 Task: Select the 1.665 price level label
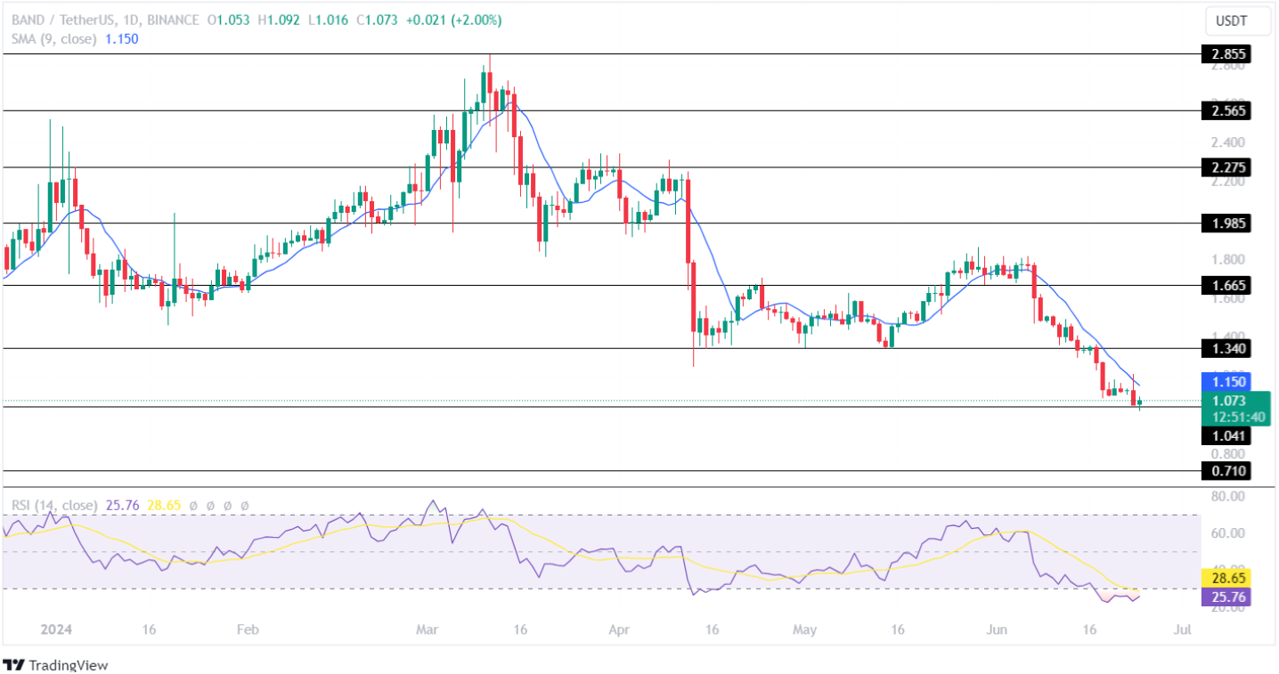pyautogui.click(x=1226, y=285)
